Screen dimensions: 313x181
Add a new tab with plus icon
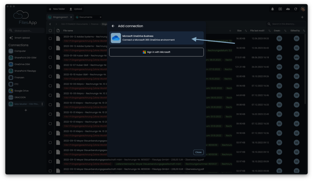click(302, 17)
